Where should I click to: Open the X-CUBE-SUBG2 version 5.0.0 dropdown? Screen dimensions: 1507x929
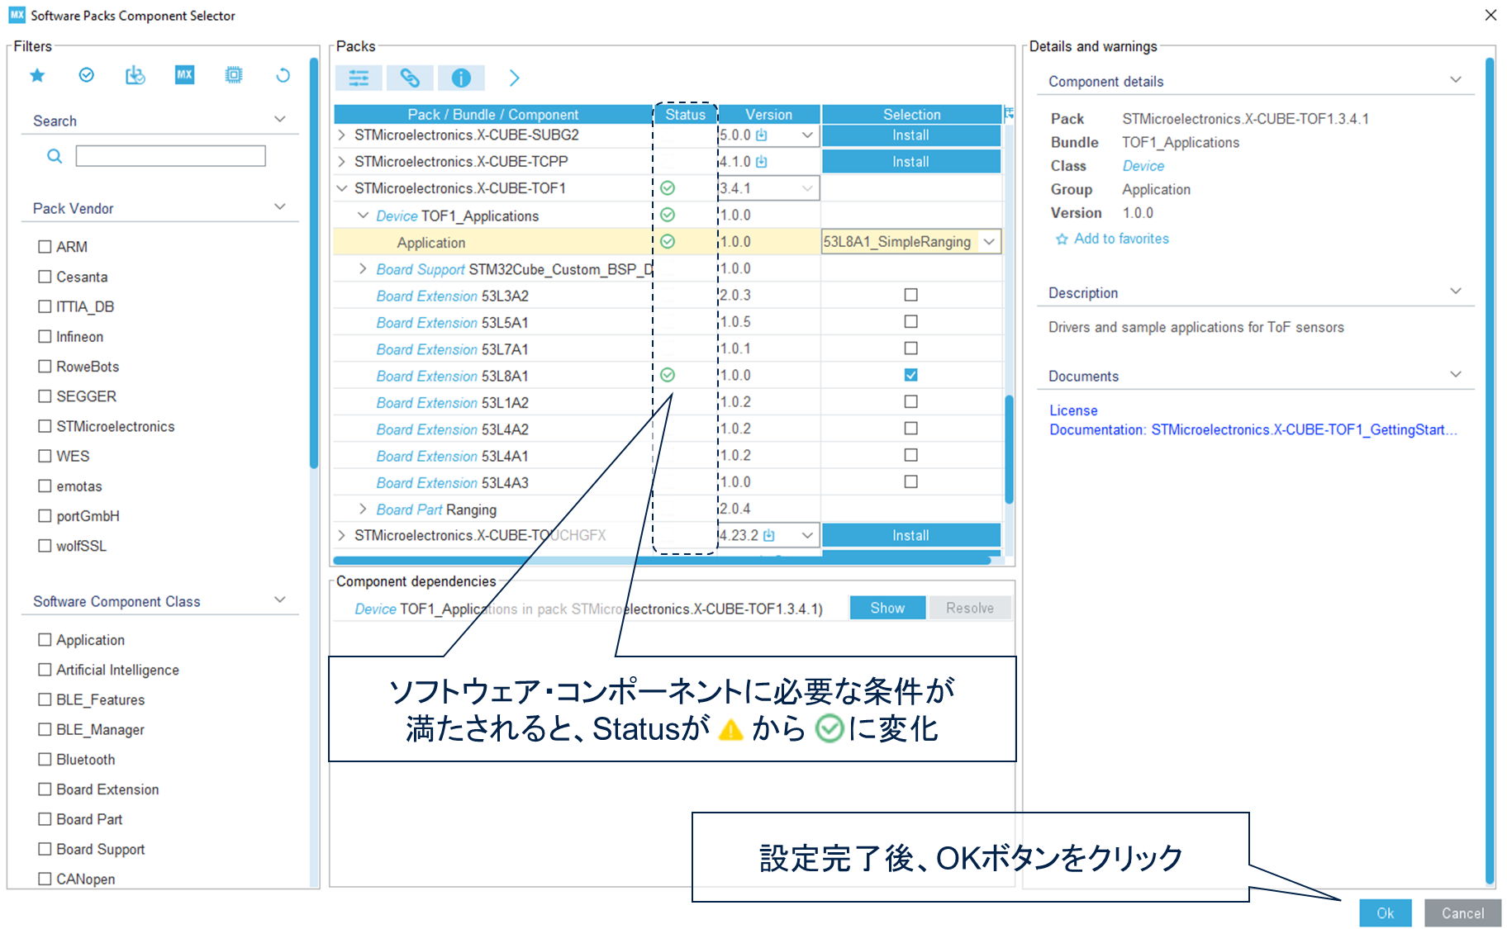[x=807, y=135]
